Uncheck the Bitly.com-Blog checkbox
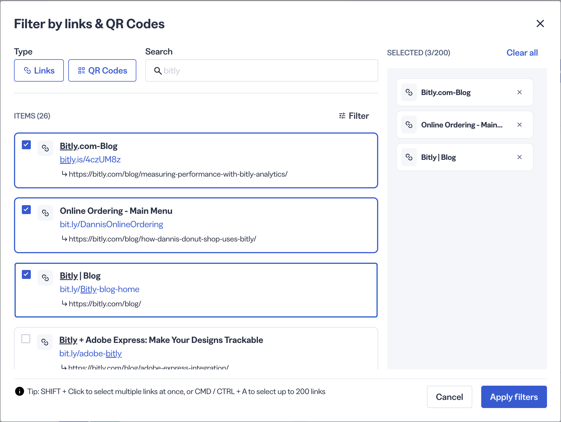This screenshot has height=422, width=561. tap(26, 145)
